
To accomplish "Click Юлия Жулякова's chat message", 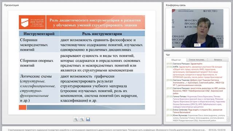I will tap(196, 118).
